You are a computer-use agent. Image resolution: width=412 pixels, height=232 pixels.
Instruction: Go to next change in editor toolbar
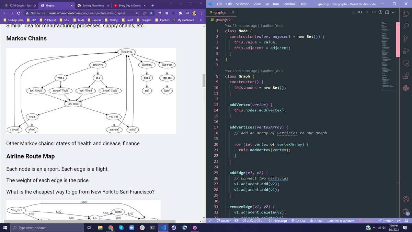(374, 12)
